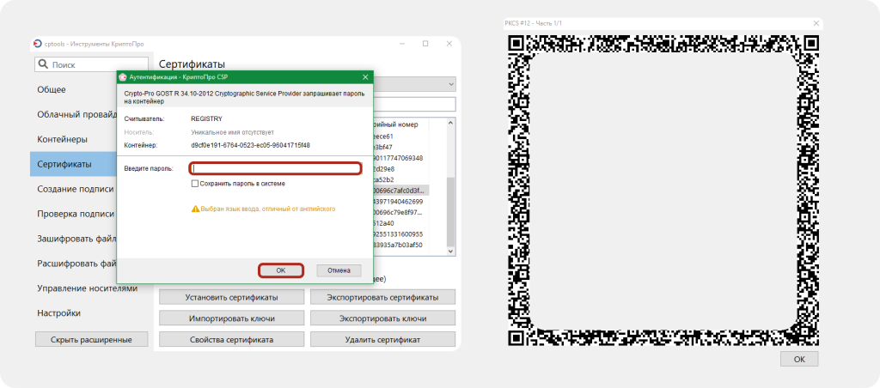This screenshot has height=388, width=880.
Task: Open the Общее section
Action: click(x=52, y=90)
